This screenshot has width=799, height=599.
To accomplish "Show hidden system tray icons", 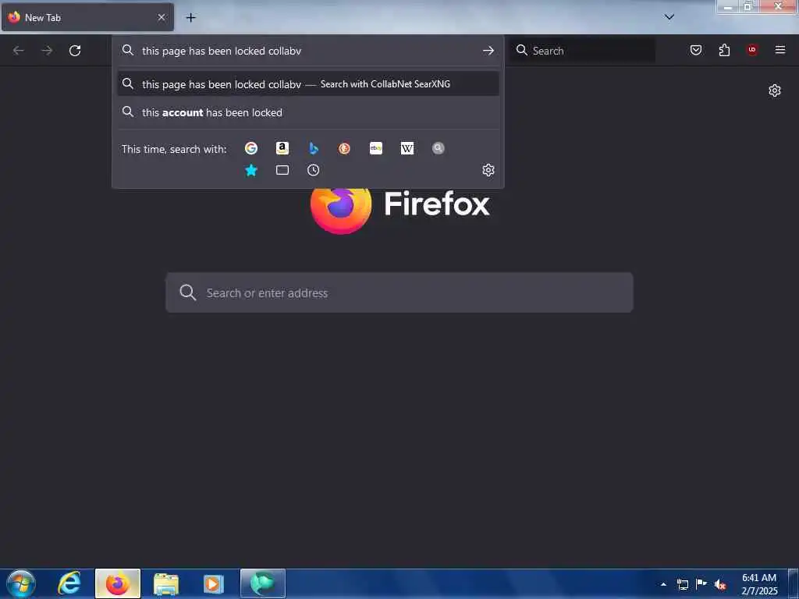I will (663, 585).
